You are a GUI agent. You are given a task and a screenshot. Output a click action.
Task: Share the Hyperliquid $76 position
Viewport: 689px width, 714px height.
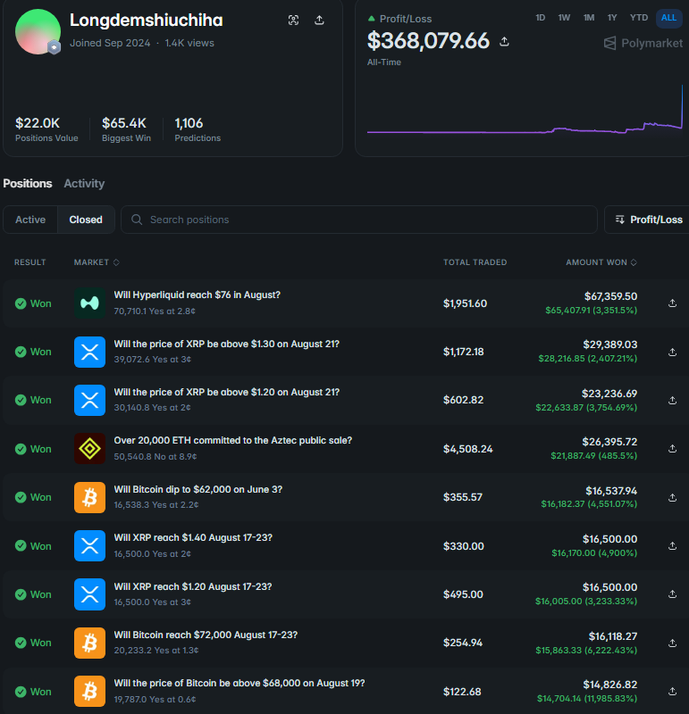672,303
